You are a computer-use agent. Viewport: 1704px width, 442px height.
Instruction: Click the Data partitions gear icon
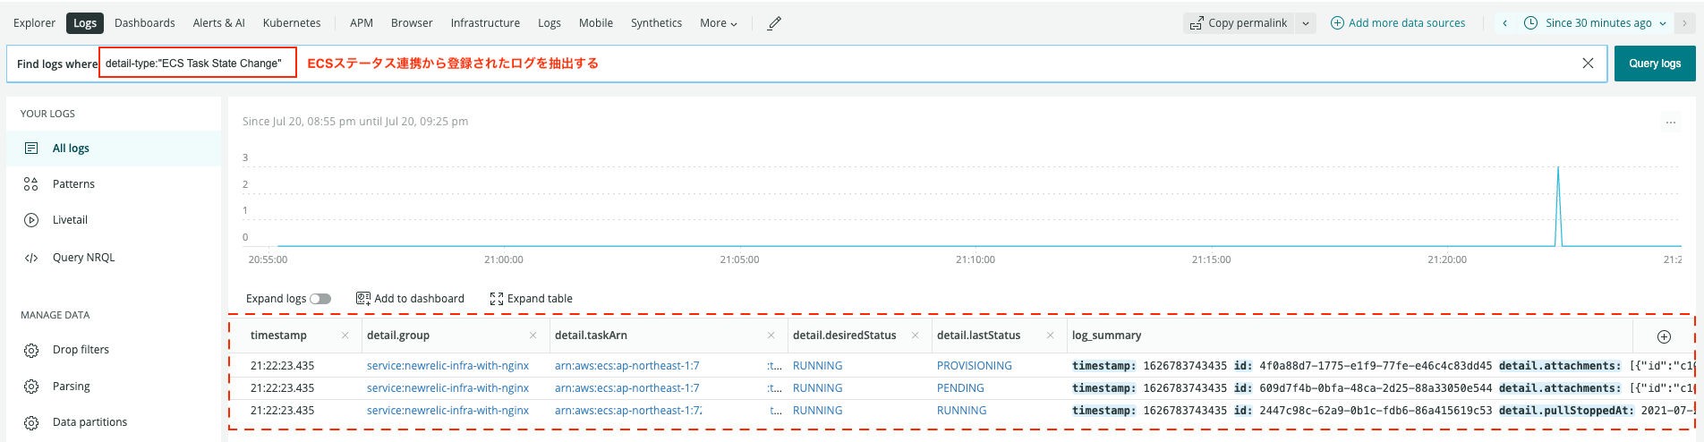(31, 422)
